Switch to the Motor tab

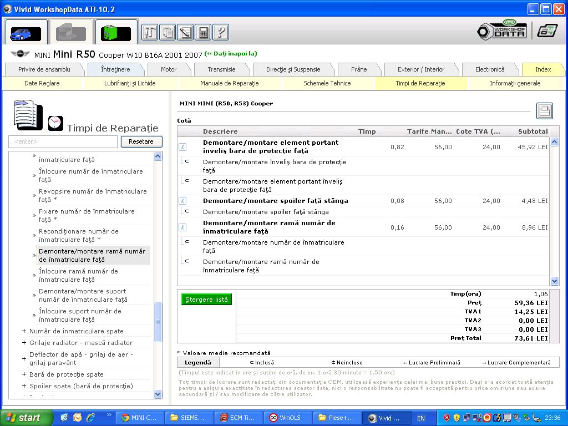(x=169, y=69)
